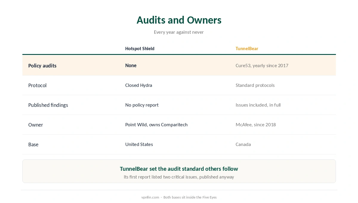
Task: Select the 'TunnelBear' column header
Action: pos(247,49)
